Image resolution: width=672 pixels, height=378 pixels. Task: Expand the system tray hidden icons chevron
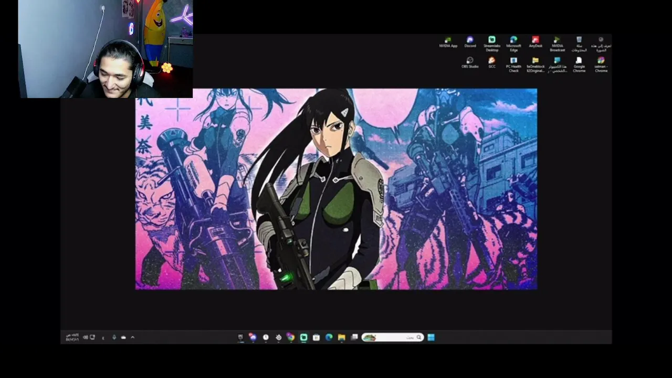[133, 337]
